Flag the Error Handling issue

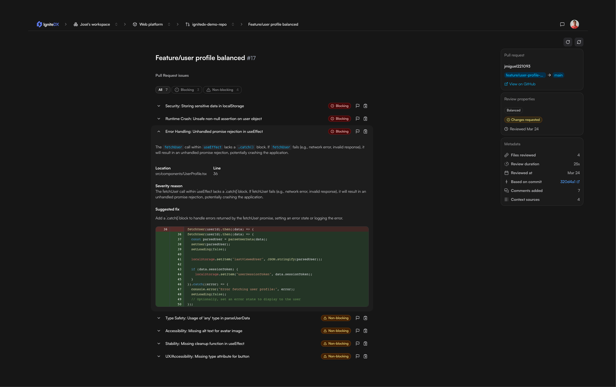[x=357, y=132]
